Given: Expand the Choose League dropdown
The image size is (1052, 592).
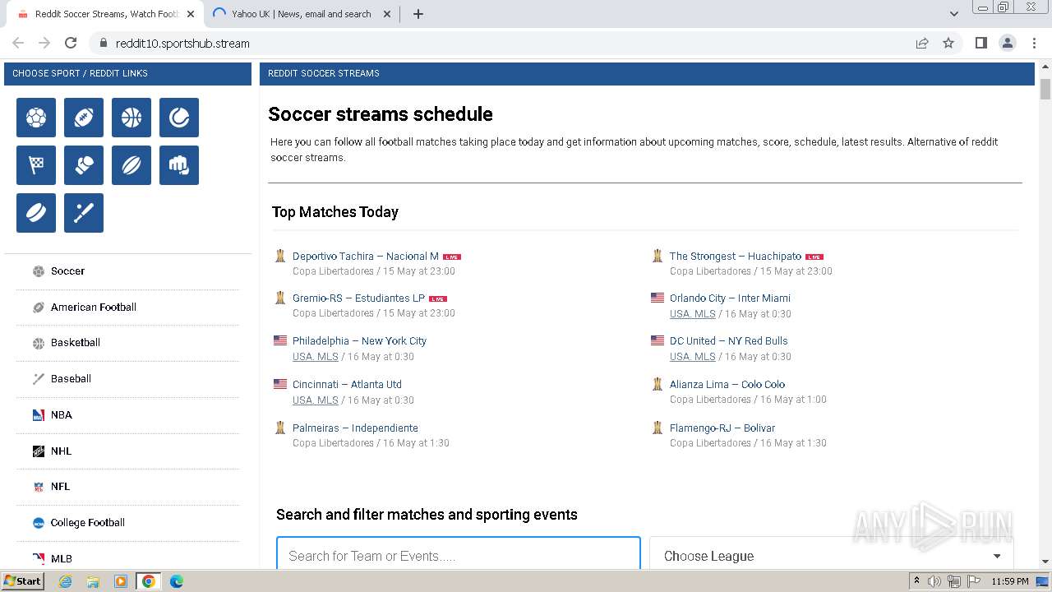Looking at the screenshot, I should pos(832,556).
